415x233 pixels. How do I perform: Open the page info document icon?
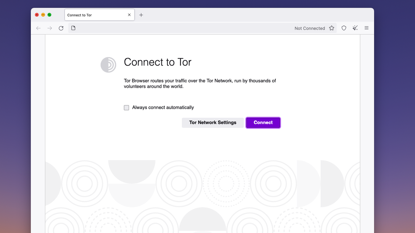pyautogui.click(x=73, y=28)
